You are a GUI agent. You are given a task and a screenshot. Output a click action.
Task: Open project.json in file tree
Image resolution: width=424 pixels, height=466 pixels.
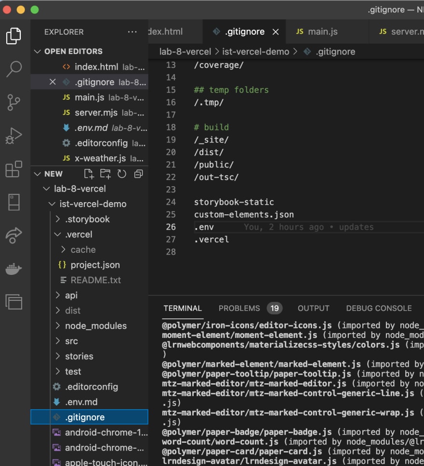tap(89, 265)
